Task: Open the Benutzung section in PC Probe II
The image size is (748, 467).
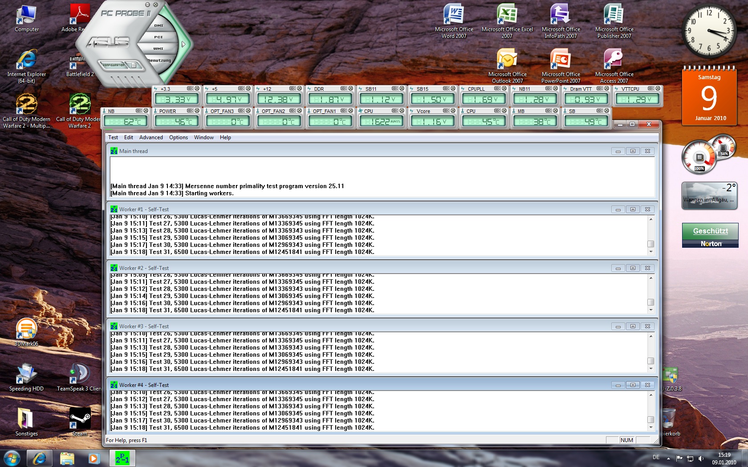Action: point(160,60)
